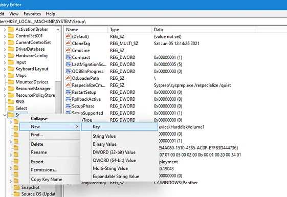Click the Input folder icon
Viewport: 287px width, 197px height.
[x=11, y=62]
